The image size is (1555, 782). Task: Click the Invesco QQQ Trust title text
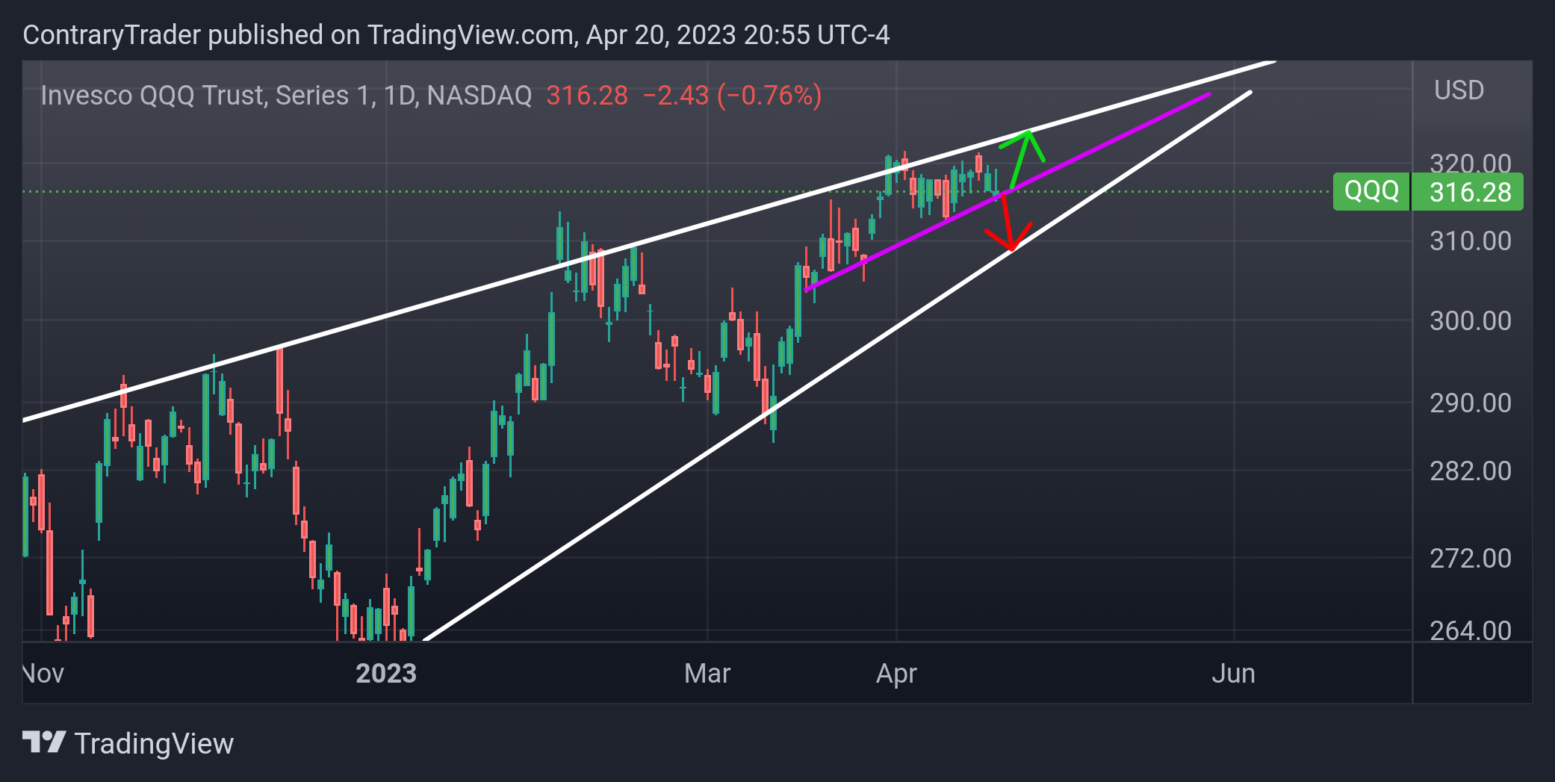(x=286, y=96)
